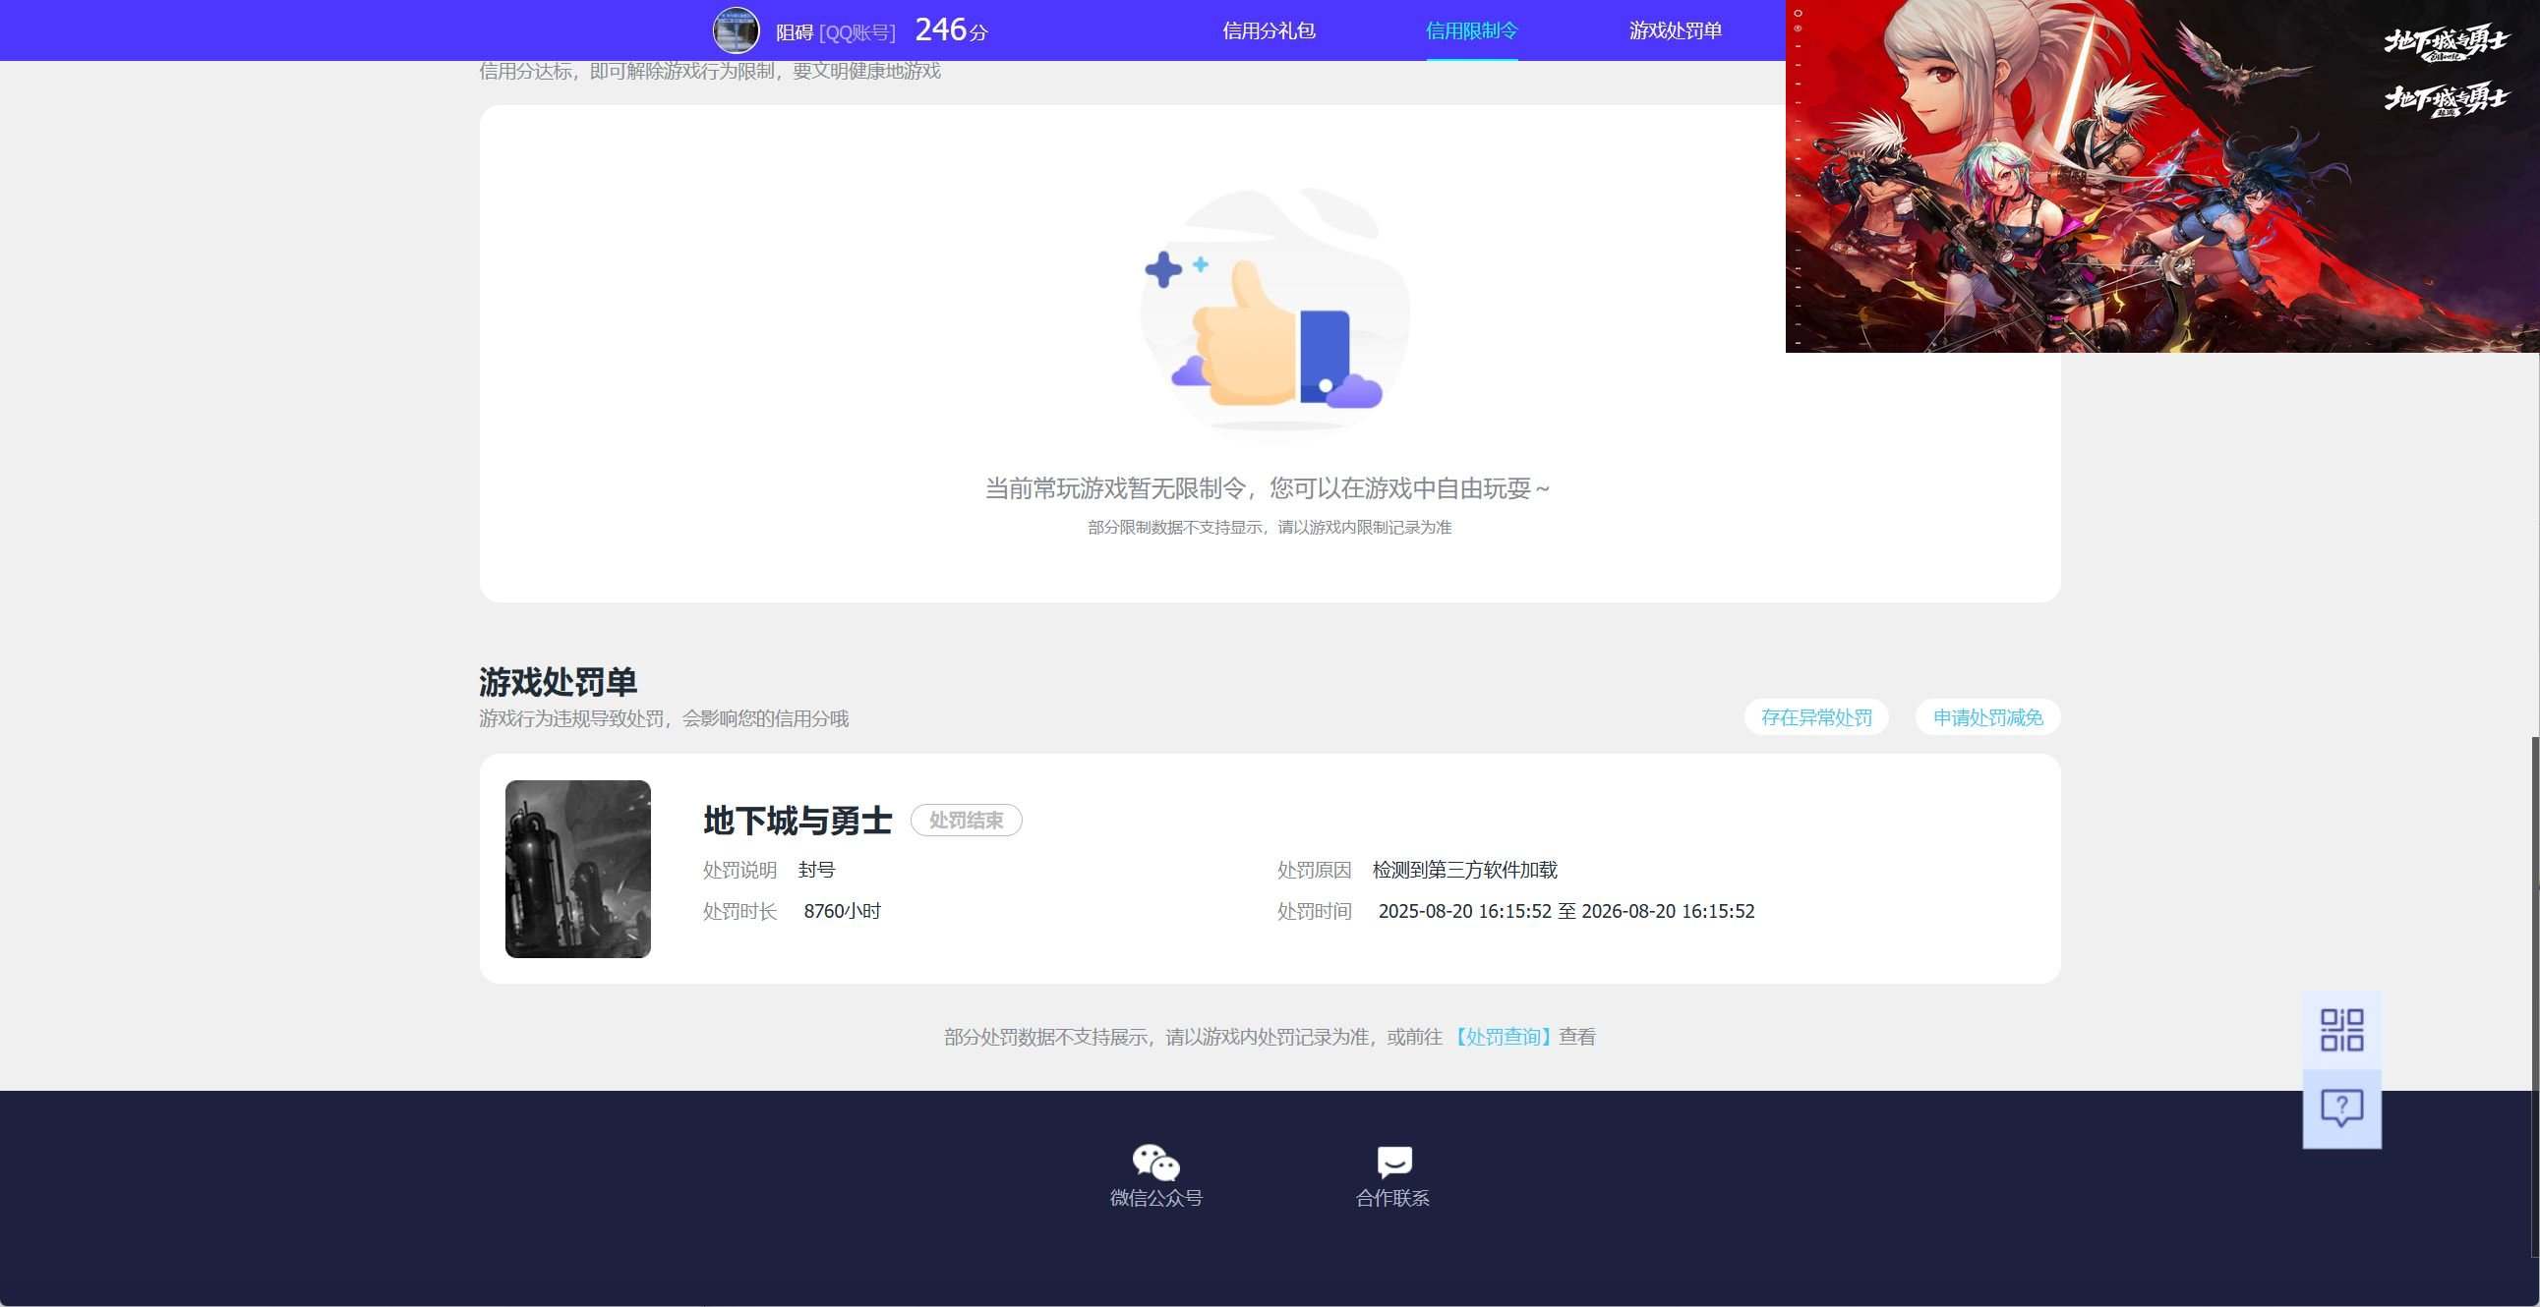Click the thumbs-up illustration
2540x1307 pixels.
pyautogui.click(x=1275, y=313)
